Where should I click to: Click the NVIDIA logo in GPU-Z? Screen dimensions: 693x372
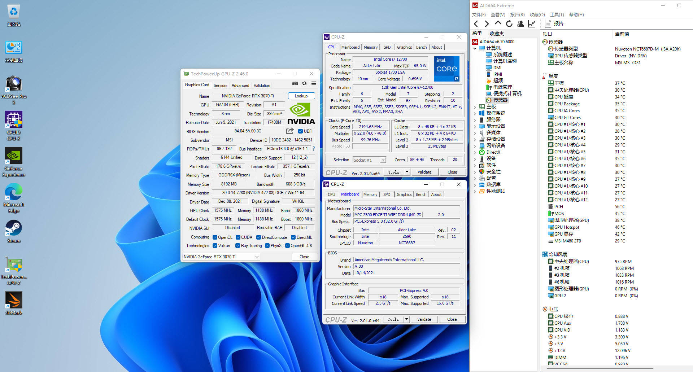(x=301, y=114)
